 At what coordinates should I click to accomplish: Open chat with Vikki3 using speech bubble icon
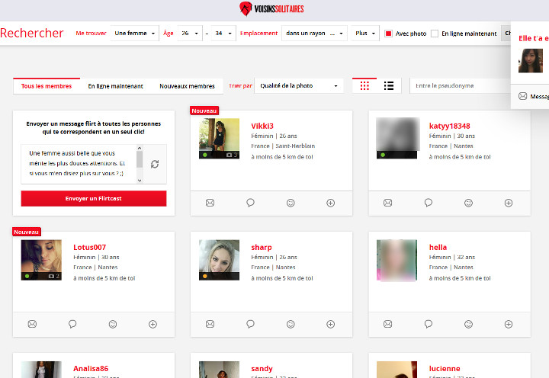click(x=250, y=203)
